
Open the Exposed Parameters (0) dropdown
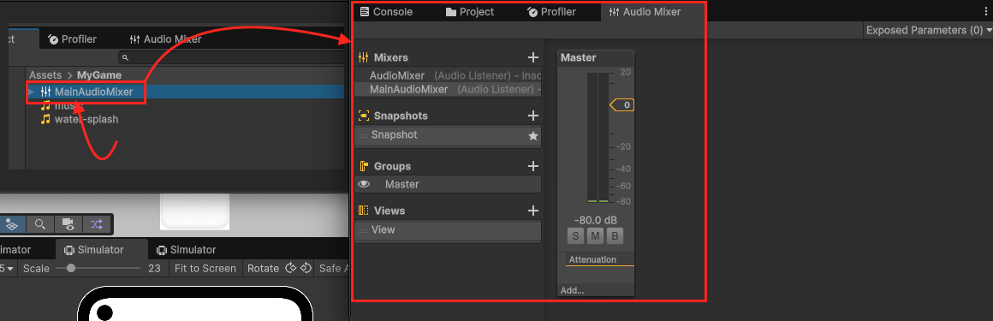click(x=929, y=31)
